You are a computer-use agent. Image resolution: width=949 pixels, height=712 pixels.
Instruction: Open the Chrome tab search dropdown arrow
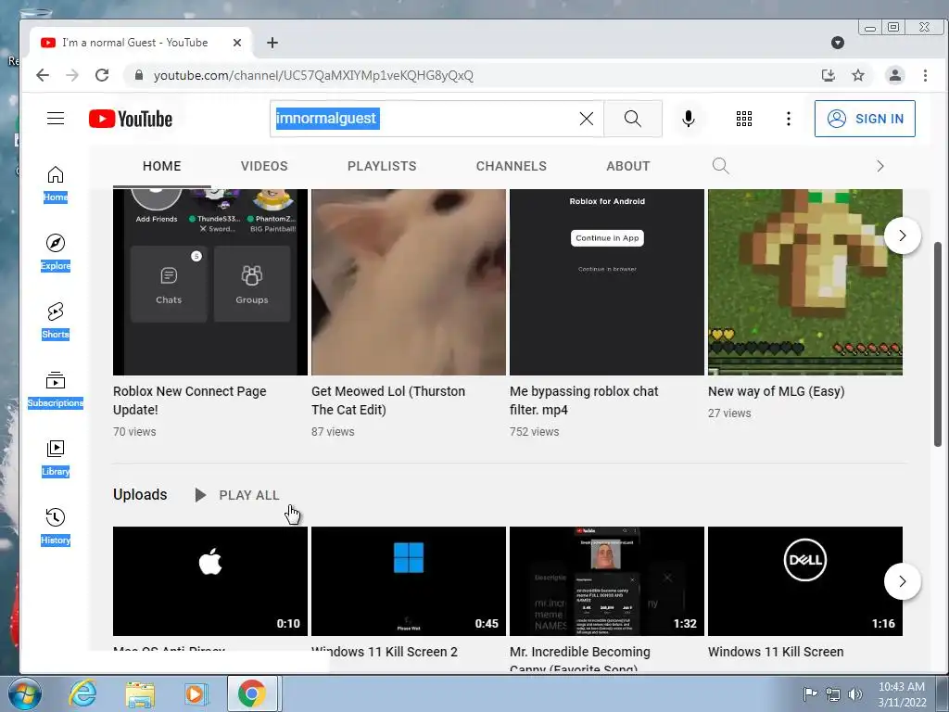tap(838, 43)
